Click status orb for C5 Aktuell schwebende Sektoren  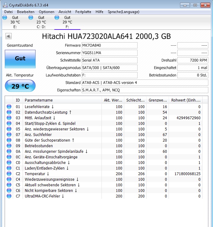9,185
